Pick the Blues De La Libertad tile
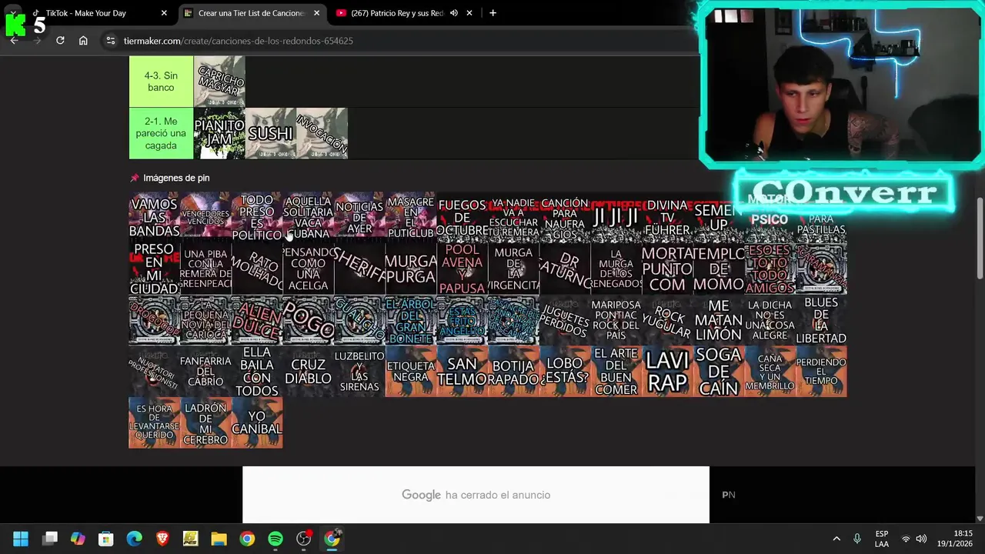 [821, 320]
